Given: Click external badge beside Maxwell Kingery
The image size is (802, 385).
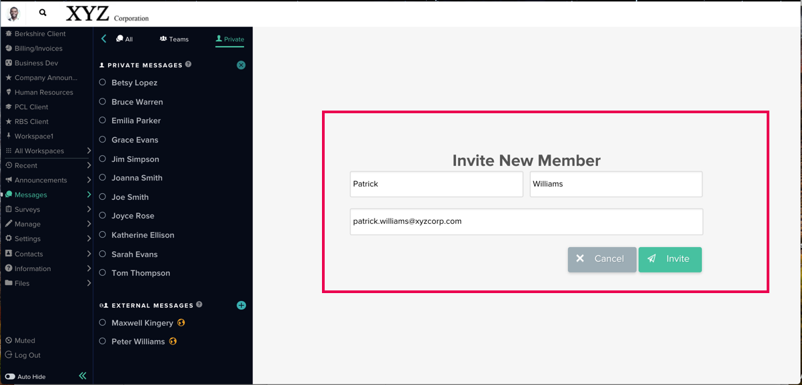Looking at the screenshot, I should 181,322.
